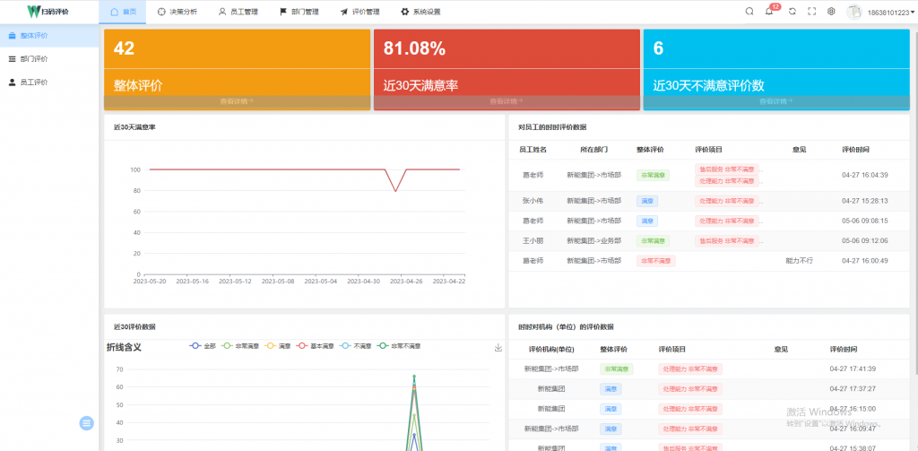Viewport: 918px width, 451px height.
Task: Toggle fullscreen mode icon
Action: (811, 11)
